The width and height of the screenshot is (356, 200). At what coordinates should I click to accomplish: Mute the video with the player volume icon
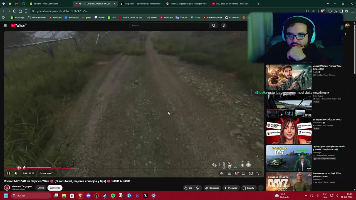pos(16,173)
